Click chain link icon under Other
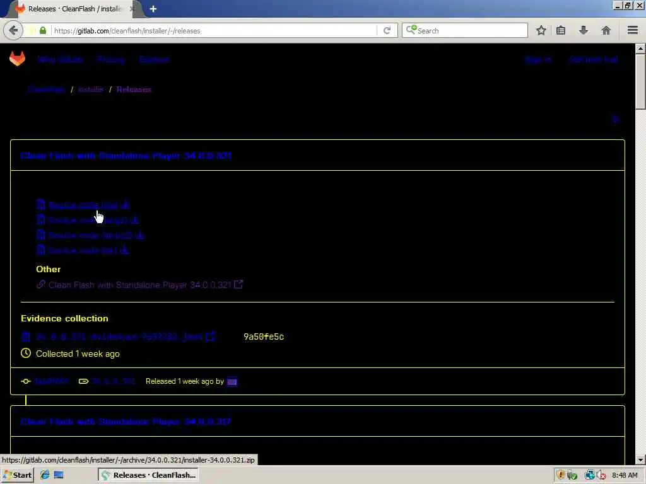The width and height of the screenshot is (646, 484). [41, 284]
